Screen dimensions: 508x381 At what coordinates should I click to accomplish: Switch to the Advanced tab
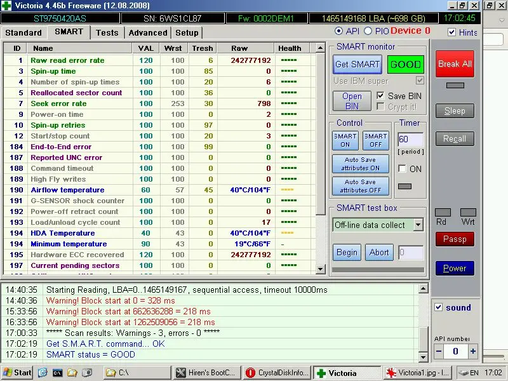coord(148,33)
